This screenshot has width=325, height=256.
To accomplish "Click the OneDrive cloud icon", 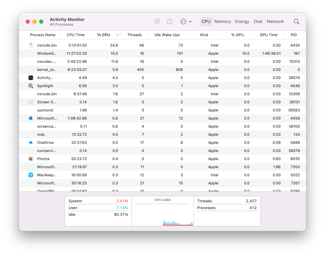I will point(31,143).
